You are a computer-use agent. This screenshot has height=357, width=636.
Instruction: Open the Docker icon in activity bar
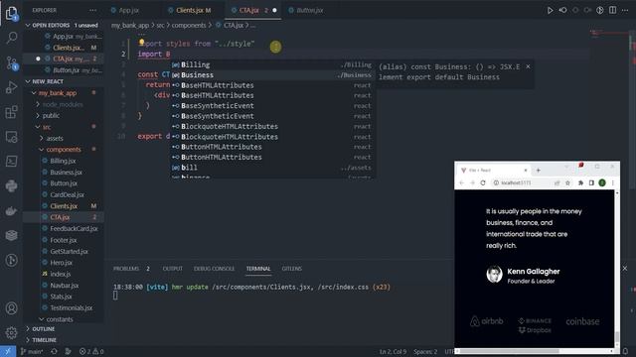[x=11, y=210]
